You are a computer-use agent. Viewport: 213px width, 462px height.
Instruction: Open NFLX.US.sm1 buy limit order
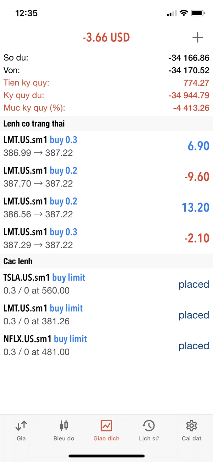106,345
